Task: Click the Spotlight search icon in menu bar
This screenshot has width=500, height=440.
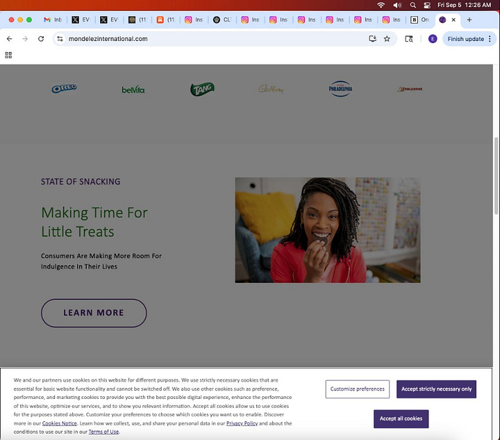Action: pyautogui.click(x=413, y=5)
